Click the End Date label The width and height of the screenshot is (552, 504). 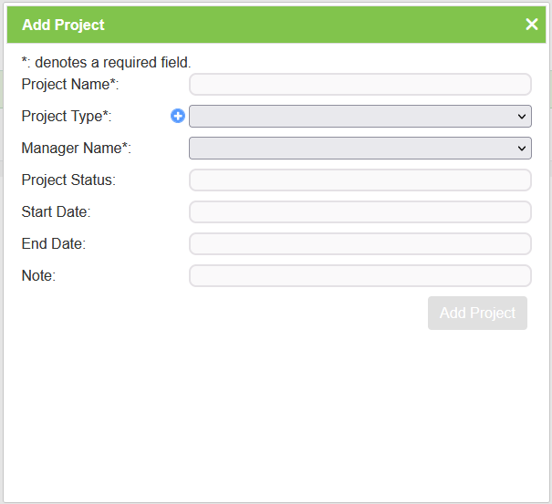tap(53, 243)
